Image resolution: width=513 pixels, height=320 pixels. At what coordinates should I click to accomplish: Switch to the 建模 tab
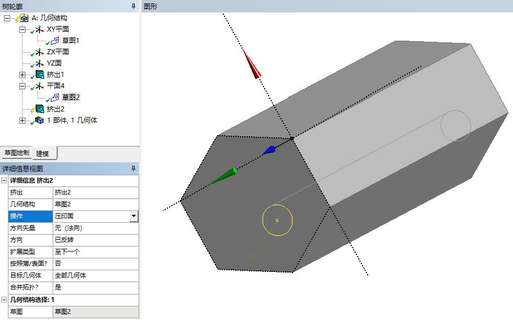click(43, 153)
